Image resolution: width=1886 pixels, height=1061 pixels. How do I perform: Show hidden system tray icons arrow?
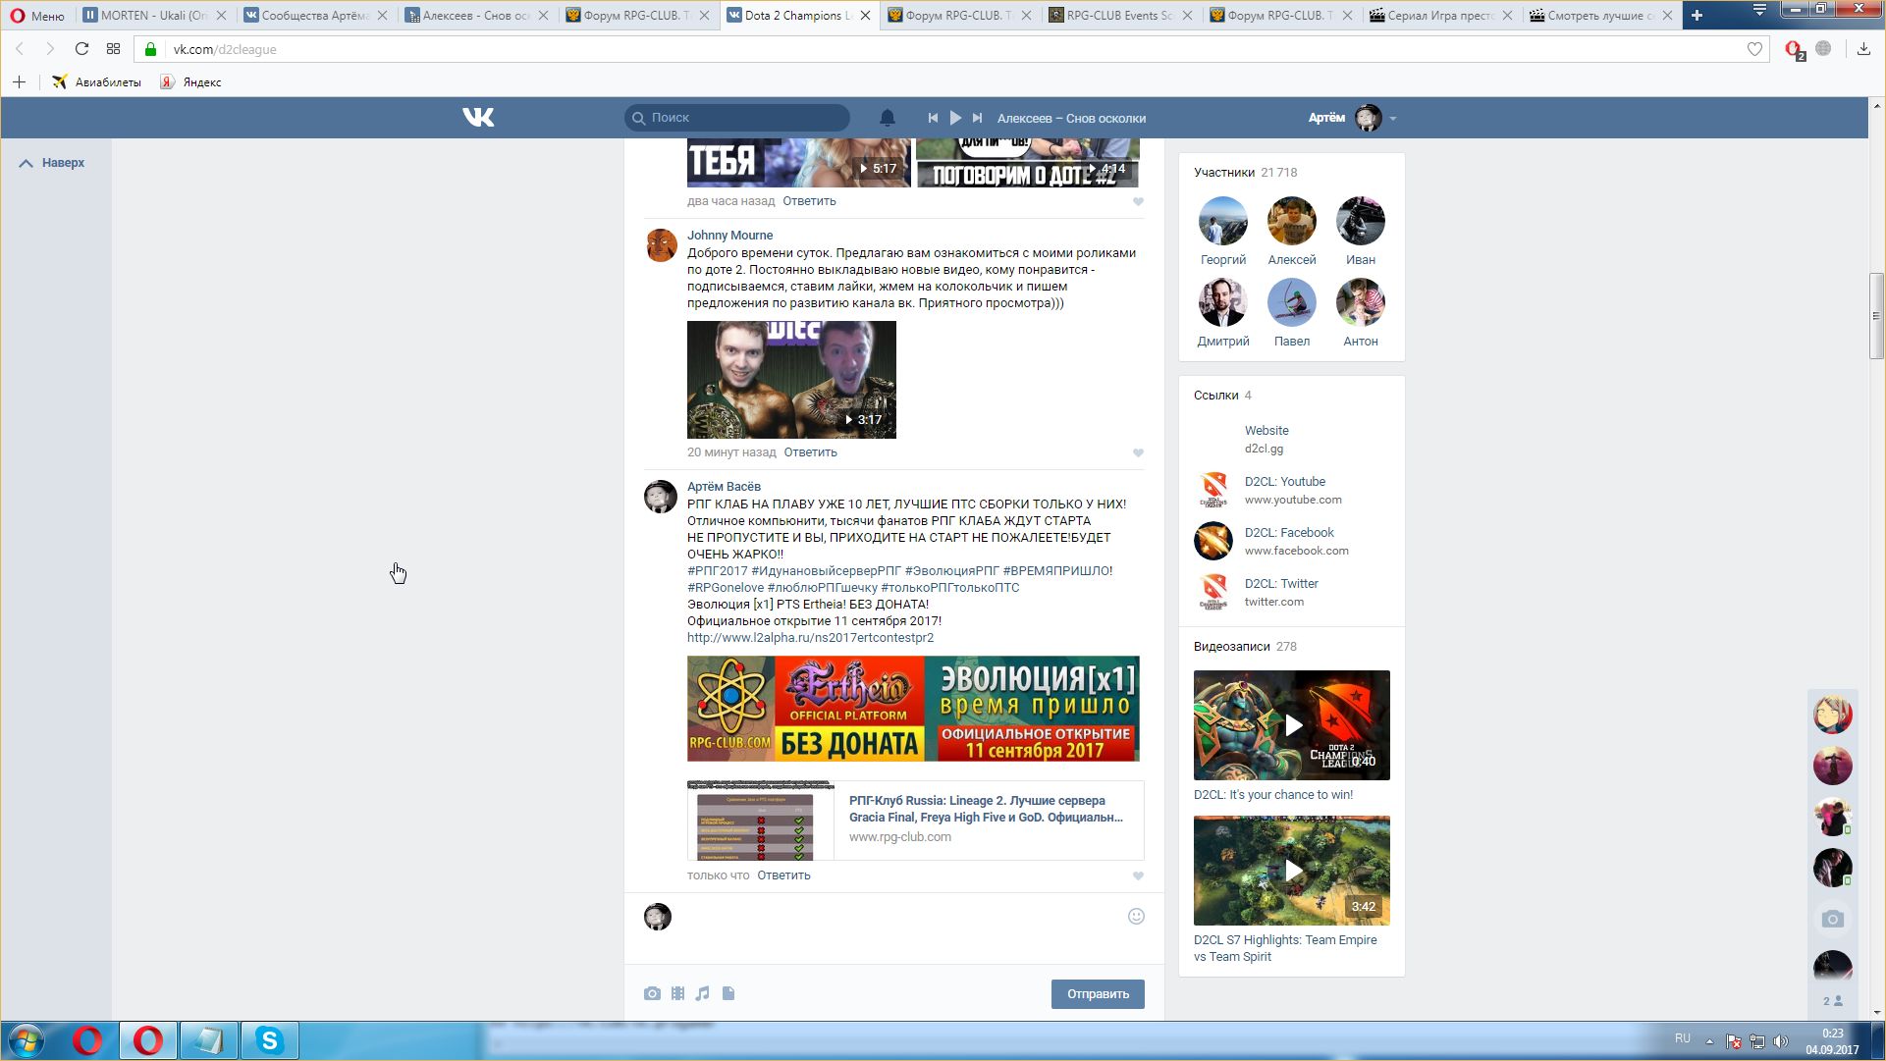pyautogui.click(x=1709, y=1041)
